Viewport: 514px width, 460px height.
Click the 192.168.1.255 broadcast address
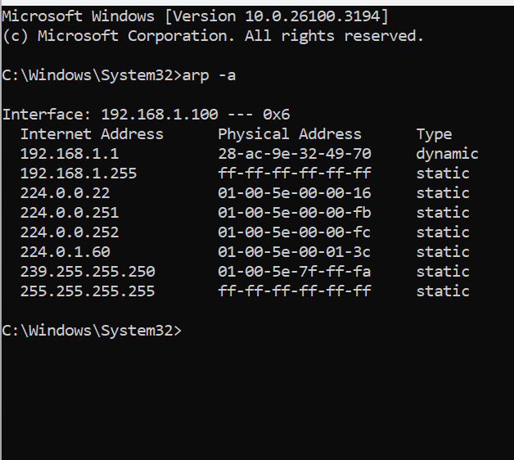[x=79, y=174]
